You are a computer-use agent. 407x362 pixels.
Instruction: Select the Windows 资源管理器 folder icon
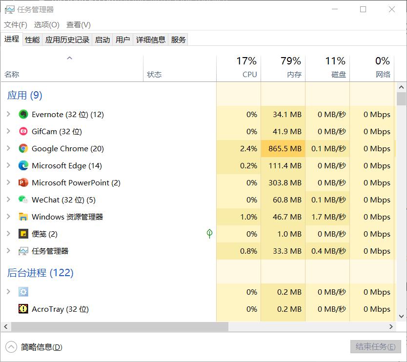(23, 217)
